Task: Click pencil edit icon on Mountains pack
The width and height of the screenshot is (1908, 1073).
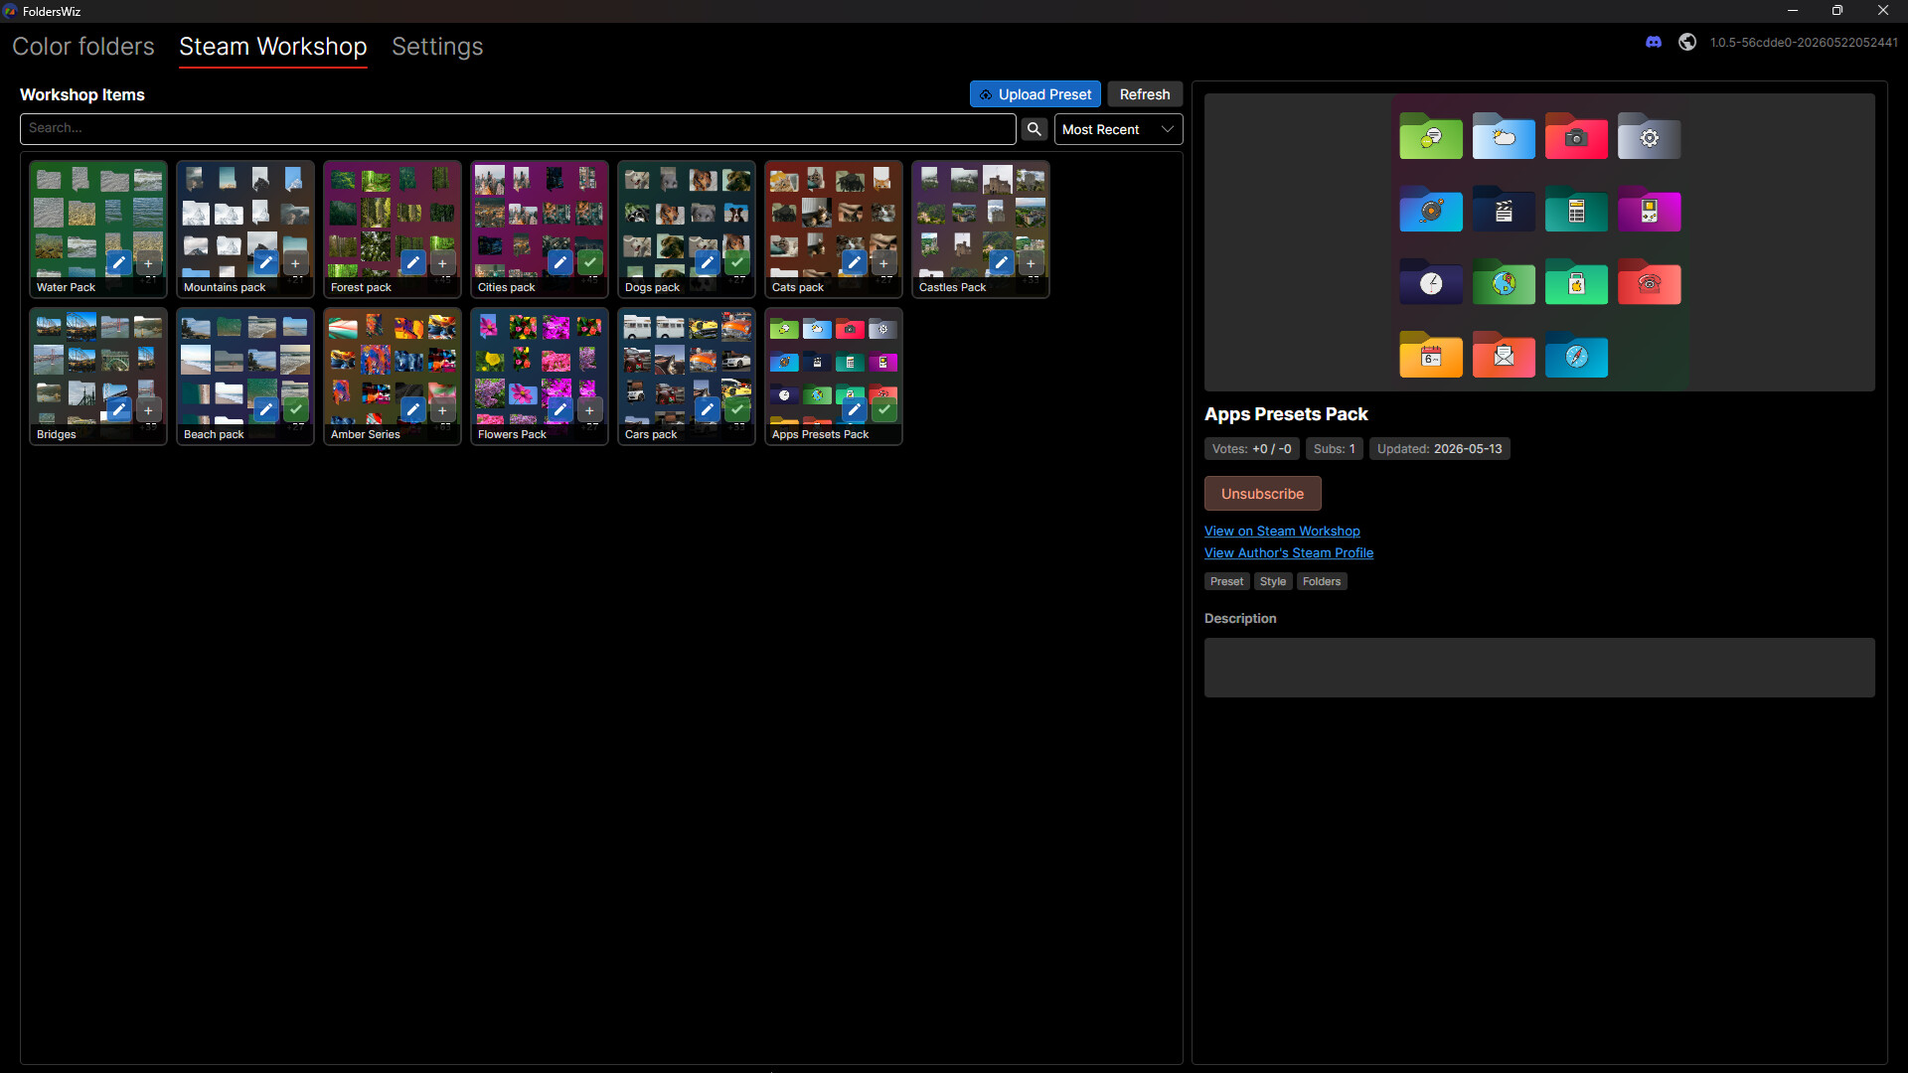Action: (265, 263)
